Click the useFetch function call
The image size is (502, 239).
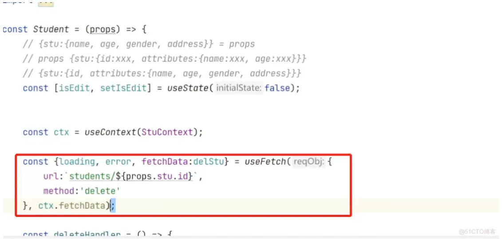click(x=265, y=162)
